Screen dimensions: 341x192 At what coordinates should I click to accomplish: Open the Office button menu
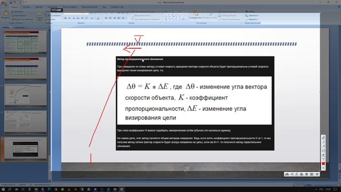coord(4,4)
